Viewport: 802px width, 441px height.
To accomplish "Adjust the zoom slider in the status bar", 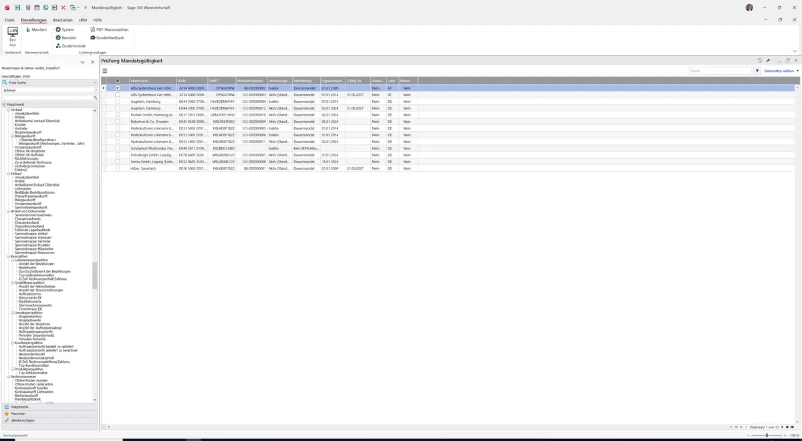I will [x=767, y=435].
